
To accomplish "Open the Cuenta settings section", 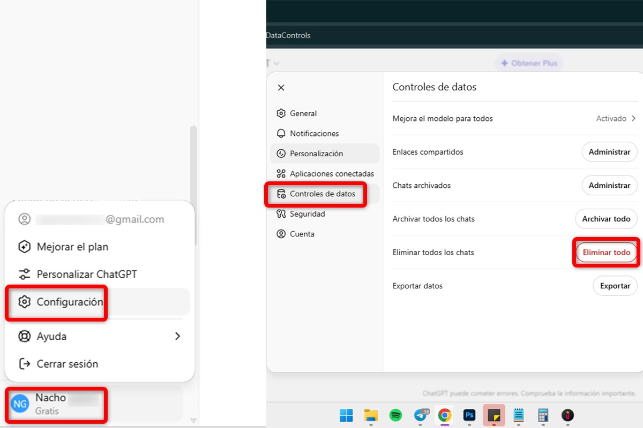I will (325, 234).
